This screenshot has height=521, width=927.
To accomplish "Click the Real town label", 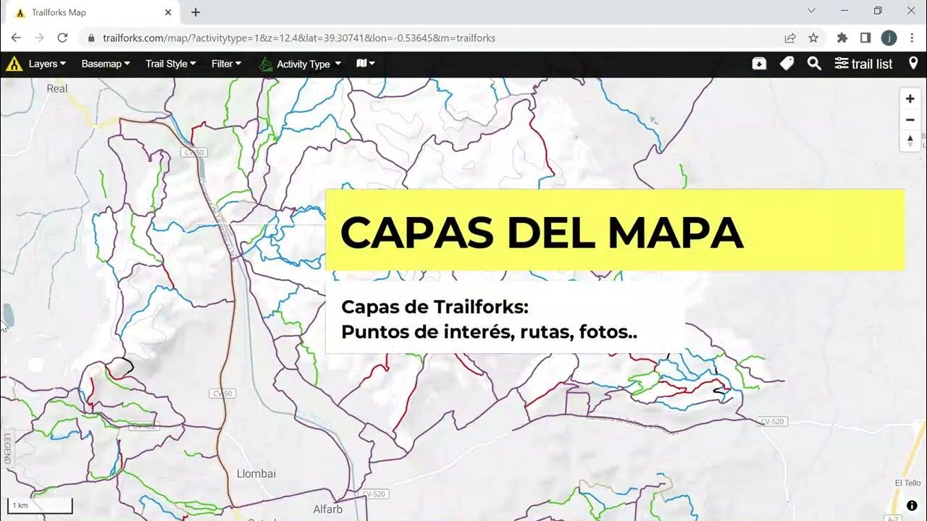I will pyautogui.click(x=56, y=88).
